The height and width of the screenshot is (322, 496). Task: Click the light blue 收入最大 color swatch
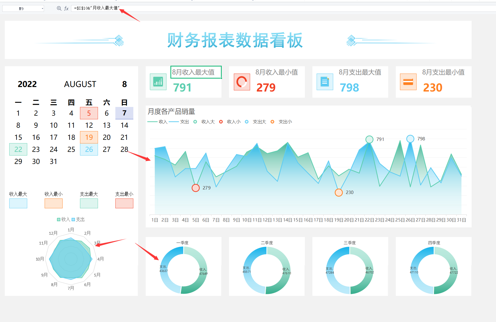(18, 203)
